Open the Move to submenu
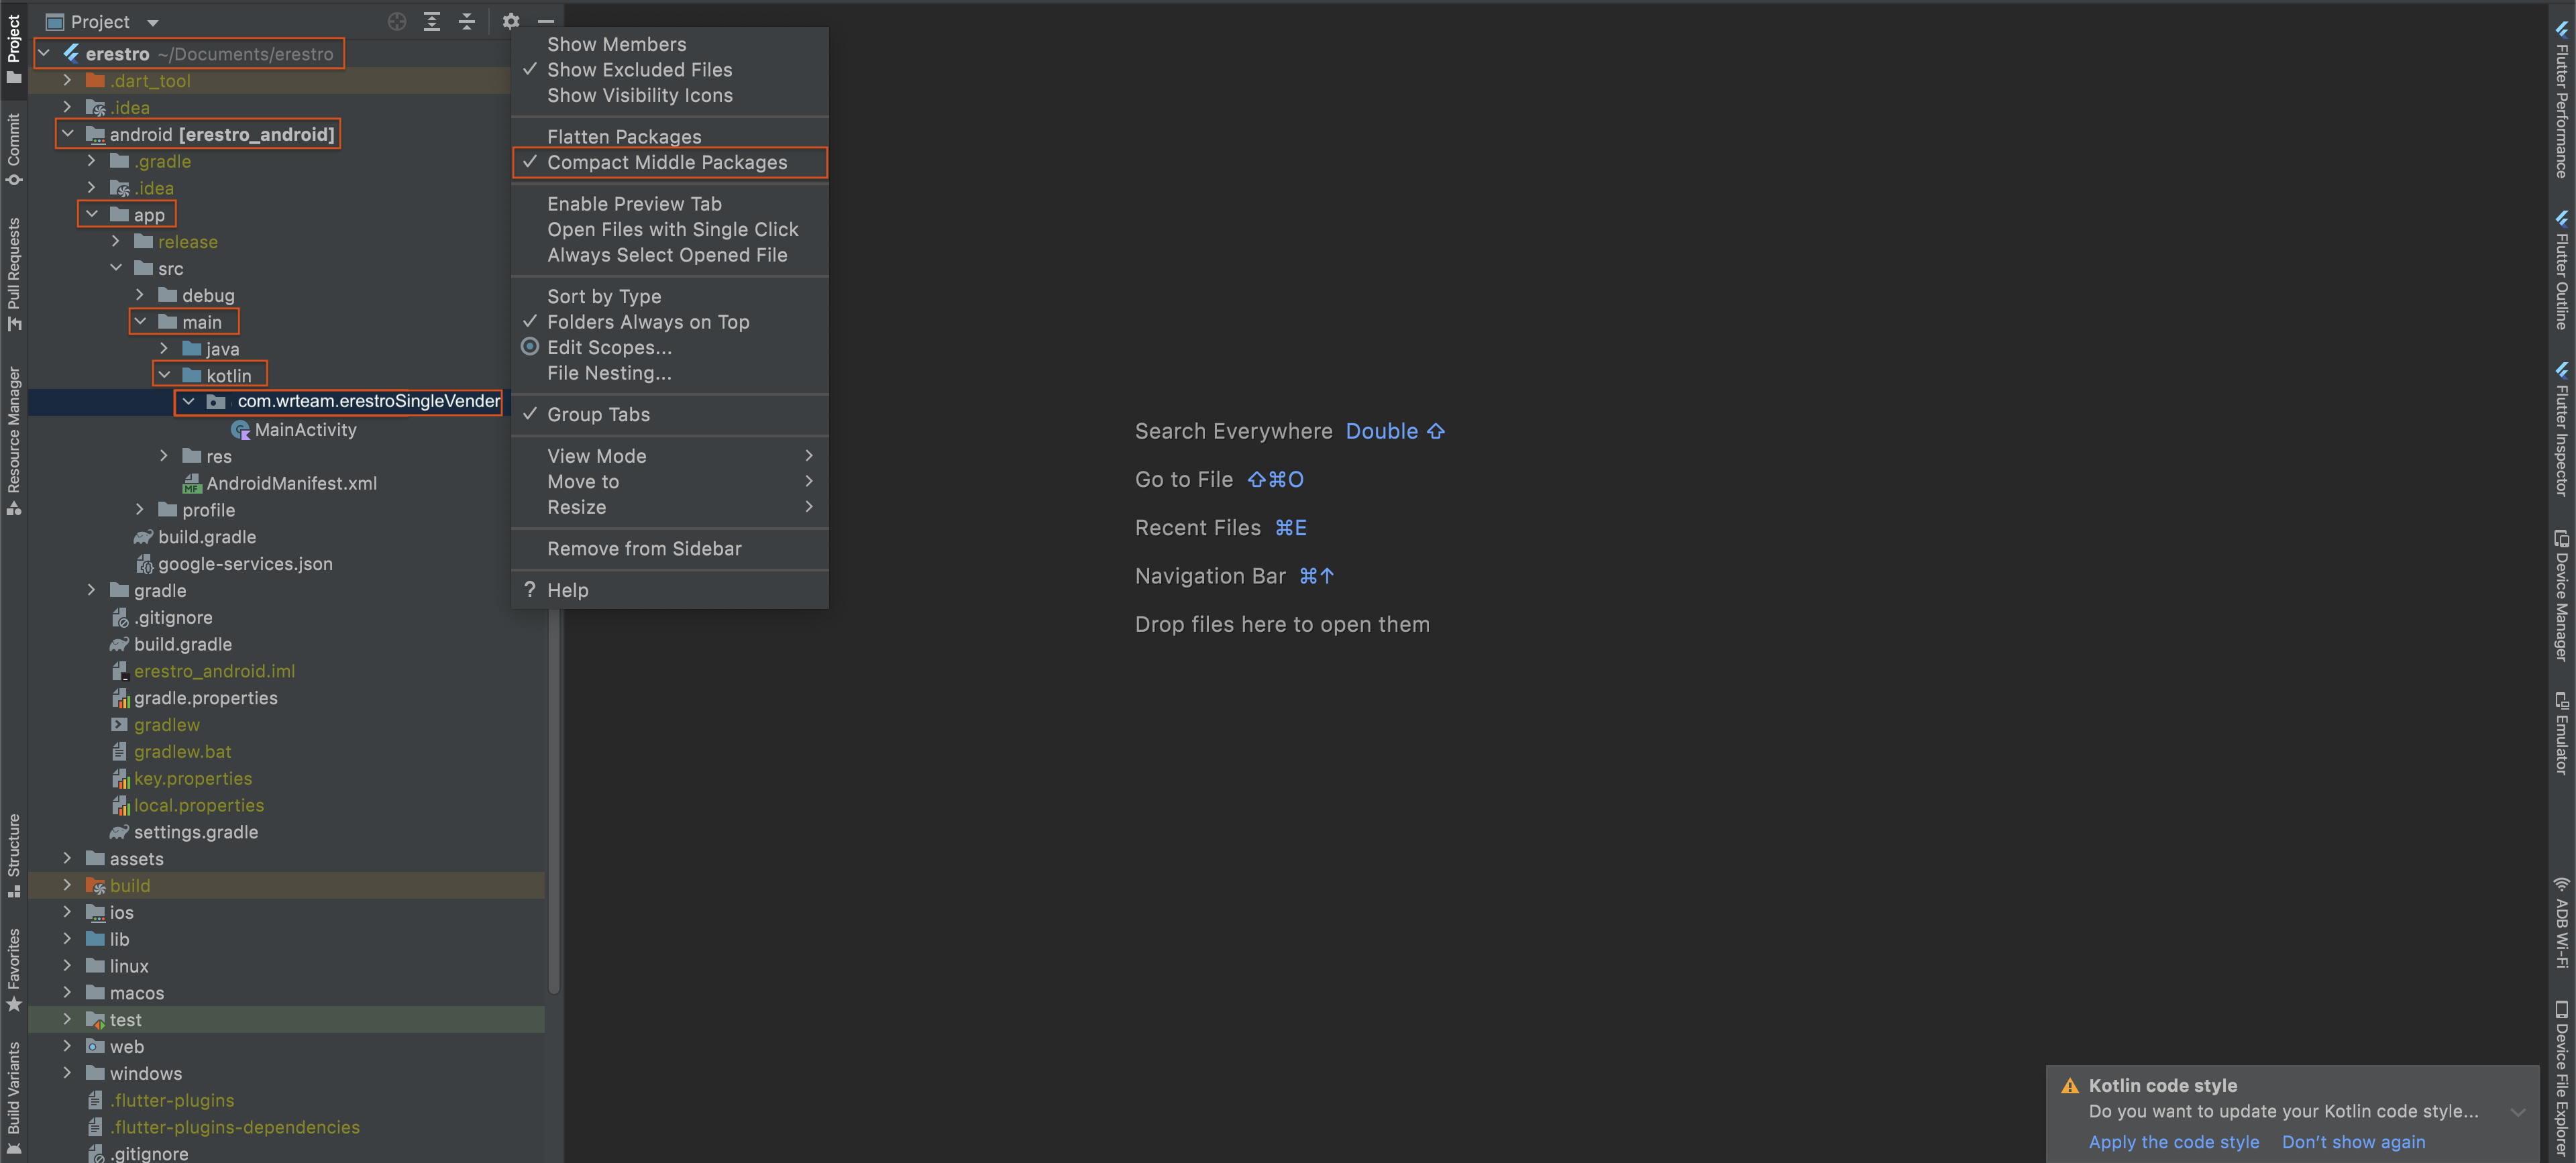This screenshot has height=1163, width=2576. coord(669,482)
